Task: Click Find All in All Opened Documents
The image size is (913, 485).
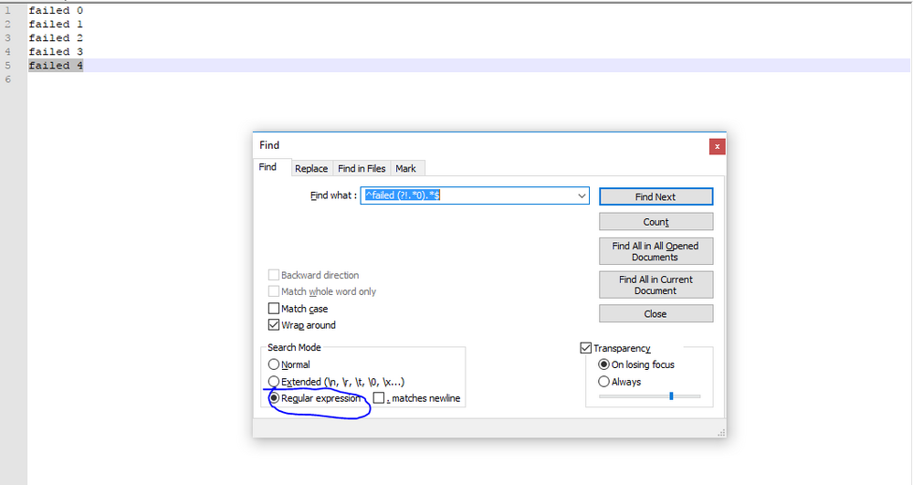Action: (x=656, y=251)
